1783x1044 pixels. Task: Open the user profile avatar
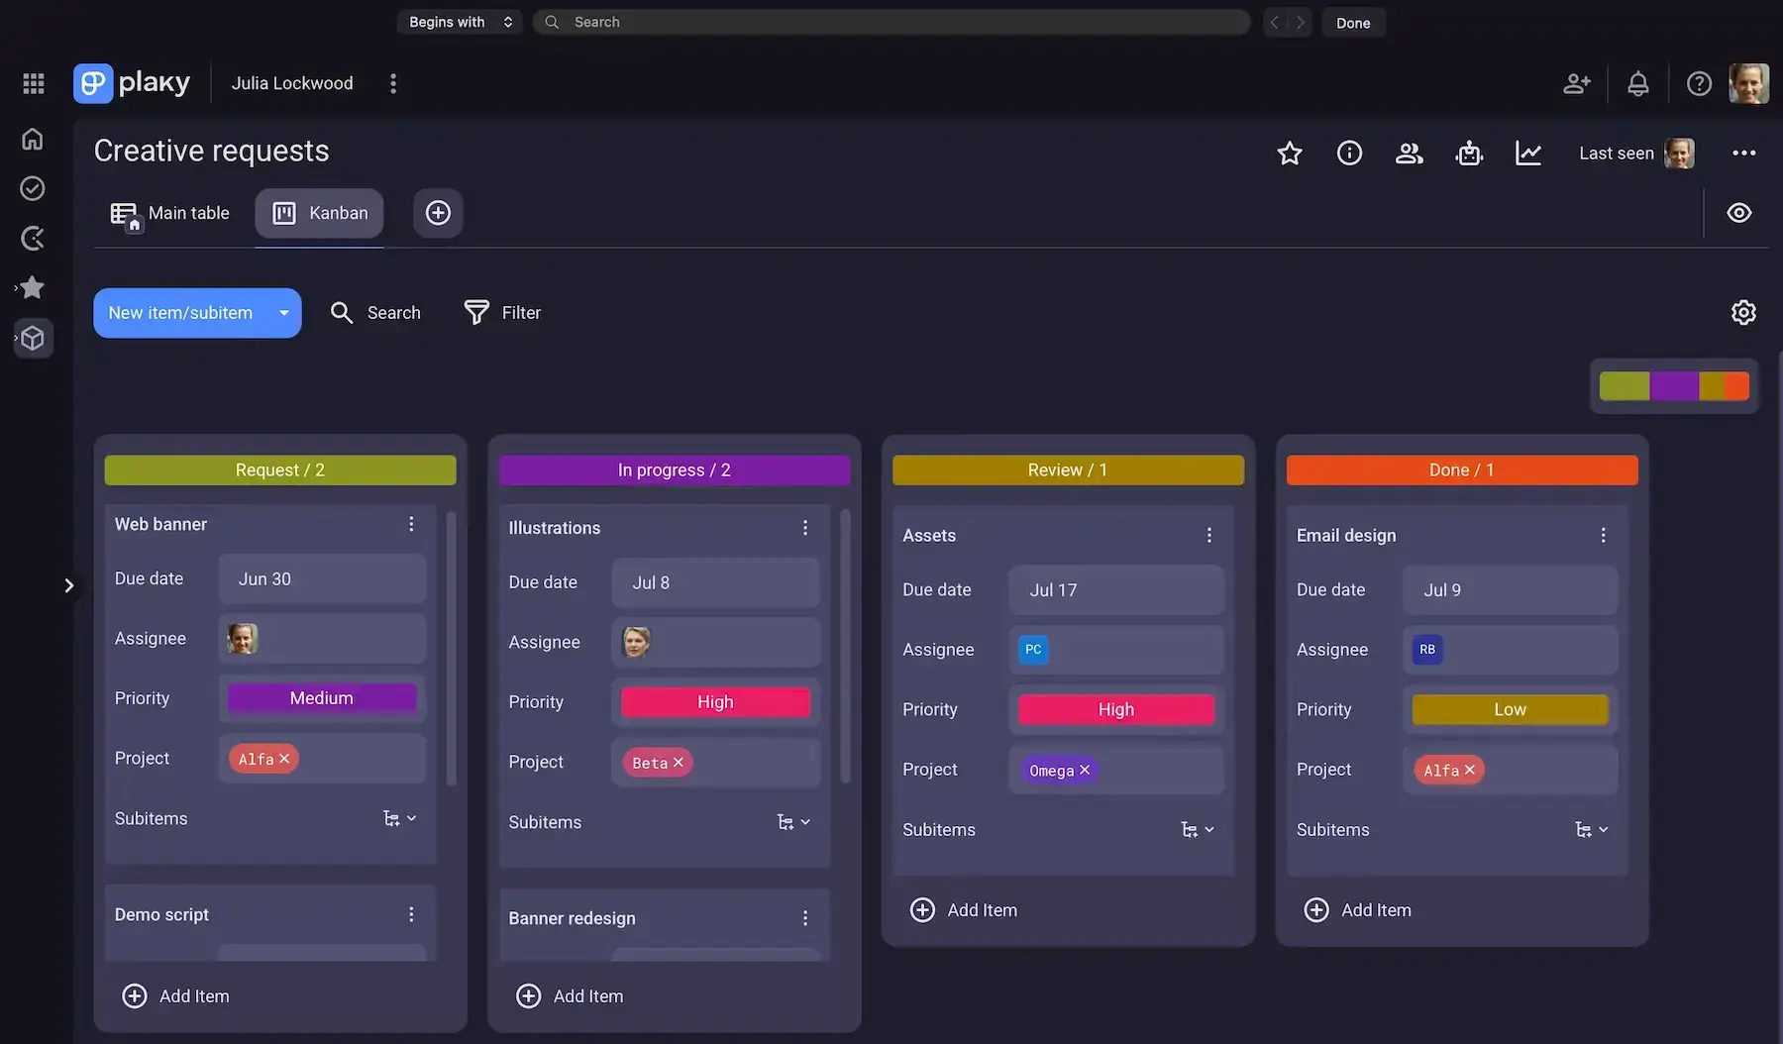[1749, 83]
